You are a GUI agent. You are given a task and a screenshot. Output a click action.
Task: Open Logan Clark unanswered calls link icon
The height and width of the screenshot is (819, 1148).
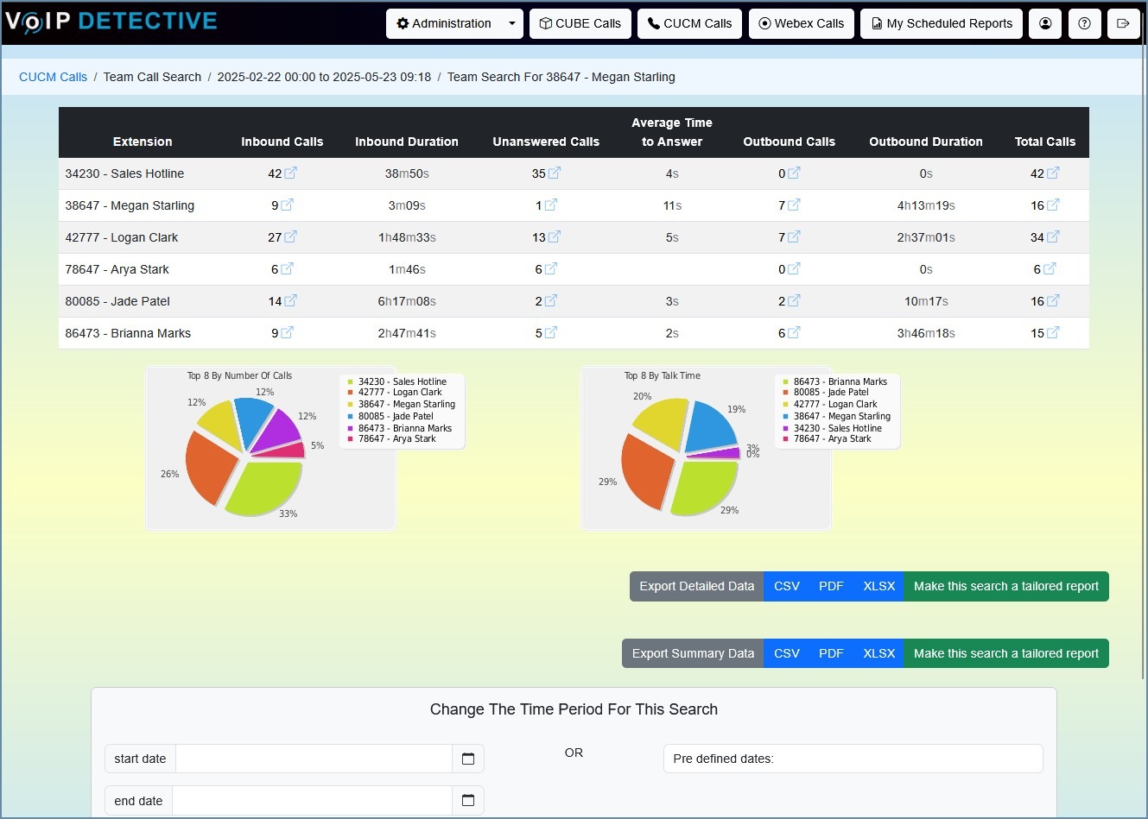click(554, 237)
